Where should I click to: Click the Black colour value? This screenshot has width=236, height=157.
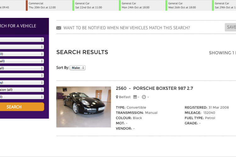pyautogui.click(x=137, y=118)
